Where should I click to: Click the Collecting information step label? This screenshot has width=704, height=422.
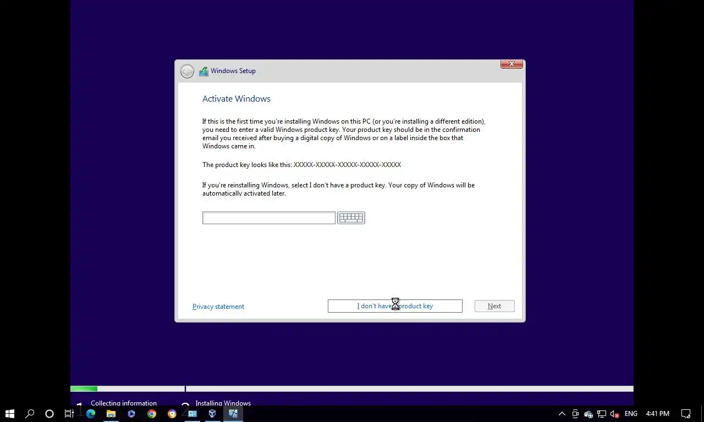pyautogui.click(x=124, y=403)
